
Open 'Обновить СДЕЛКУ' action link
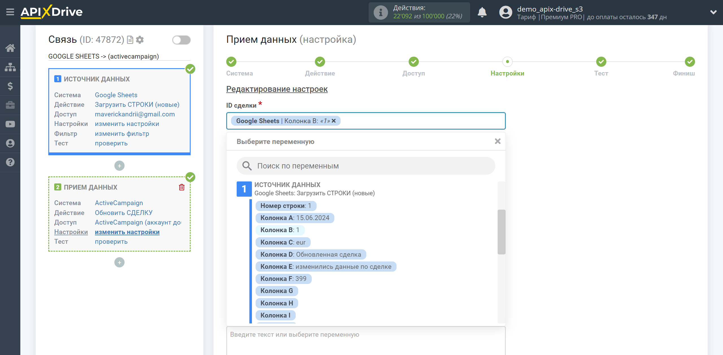point(124,213)
